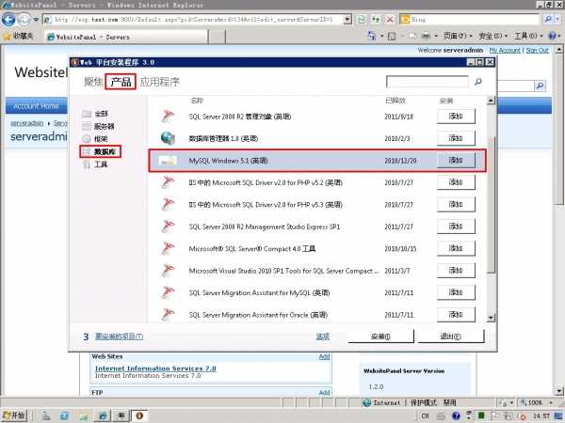
Task: Add SQL Server Migration Assistant for Oracle
Action: [x=456, y=314]
